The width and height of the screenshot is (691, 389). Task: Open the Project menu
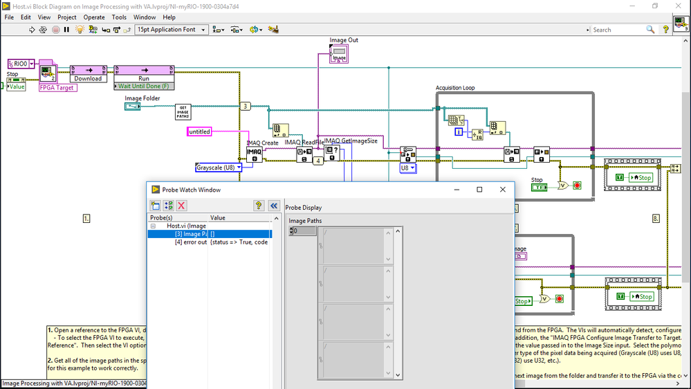[x=67, y=17]
